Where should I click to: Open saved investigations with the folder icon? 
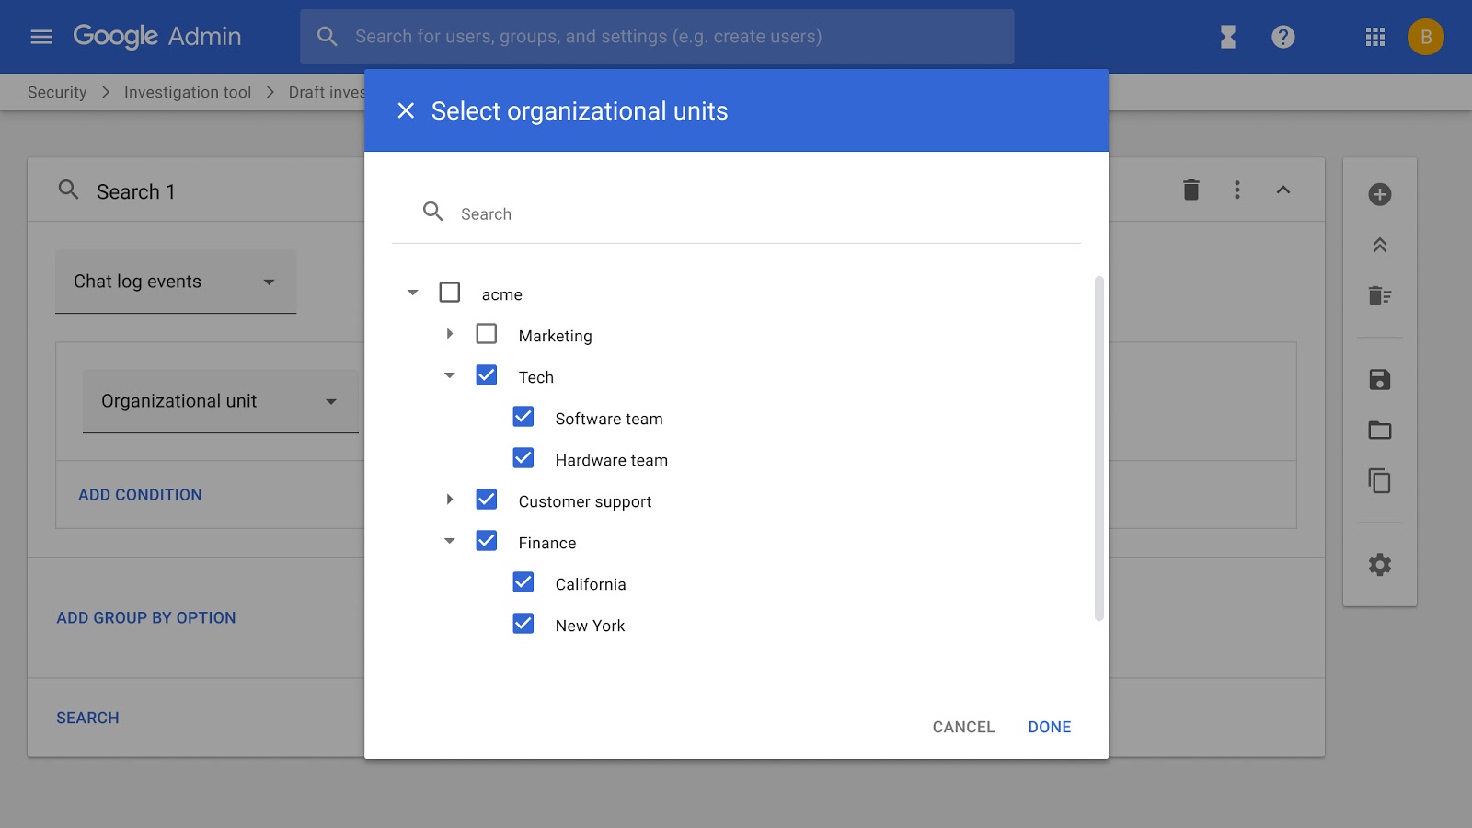(1379, 430)
